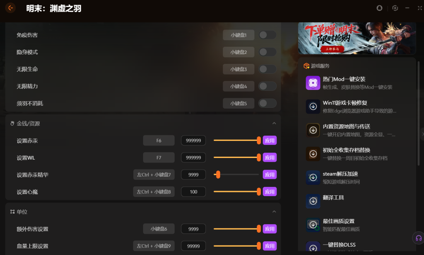Click the 小键盘2 hotkey box for 隐身模式

238,52
